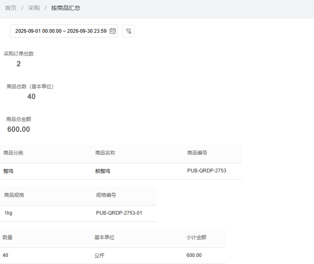Screen dimensions: 314x264
Task: Click the 商品规格 column header
Action: point(14,195)
